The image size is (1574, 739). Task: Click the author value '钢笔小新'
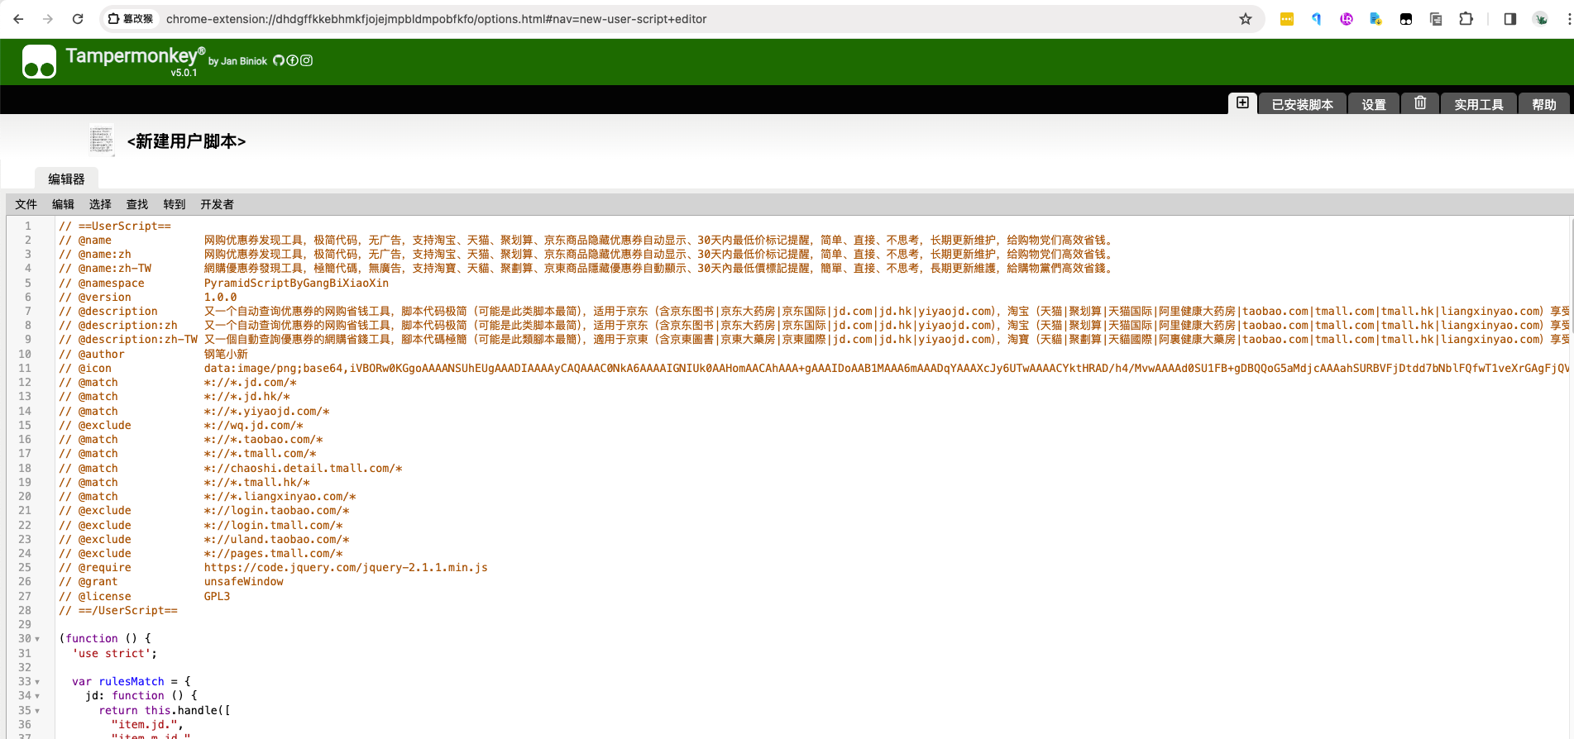point(226,354)
